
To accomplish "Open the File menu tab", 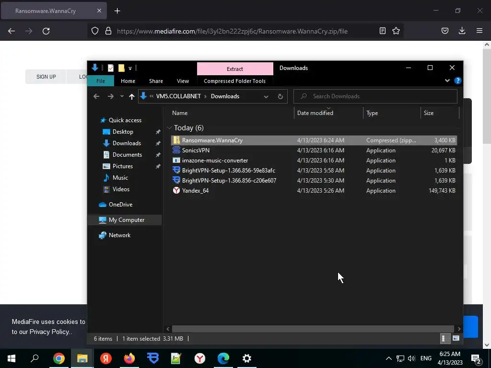I will pyautogui.click(x=101, y=80).
